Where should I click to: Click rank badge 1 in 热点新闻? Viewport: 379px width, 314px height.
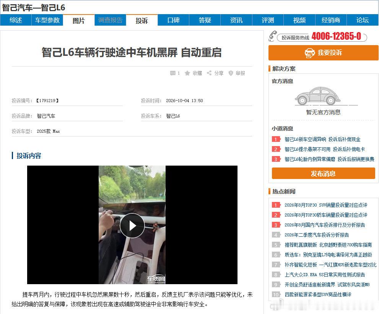click(x=276, y=205)
